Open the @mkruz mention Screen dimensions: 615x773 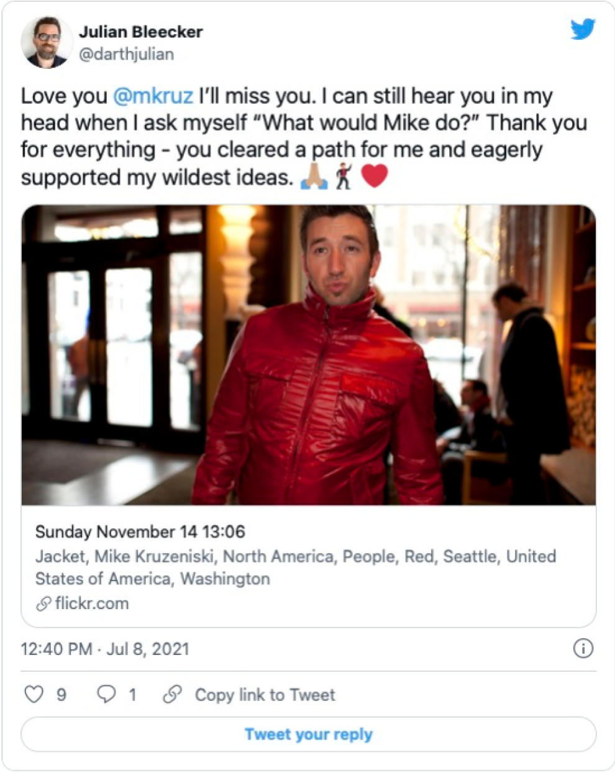point(153,96)
